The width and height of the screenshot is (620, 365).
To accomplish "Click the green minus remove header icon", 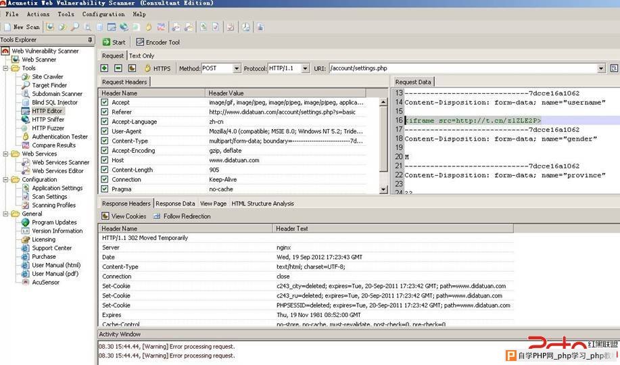I will point(118,68).
